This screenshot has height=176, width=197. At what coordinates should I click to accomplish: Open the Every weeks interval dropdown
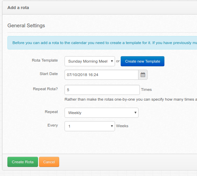pyautogui.click(x=90, y=126)
